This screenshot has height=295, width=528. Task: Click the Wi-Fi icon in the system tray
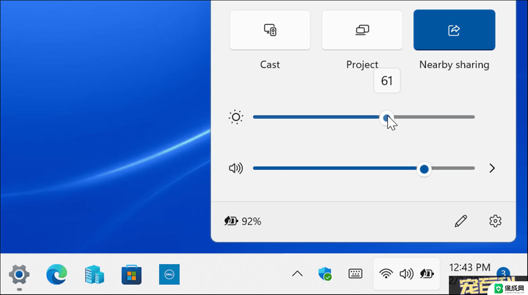[x=386, y=274]
